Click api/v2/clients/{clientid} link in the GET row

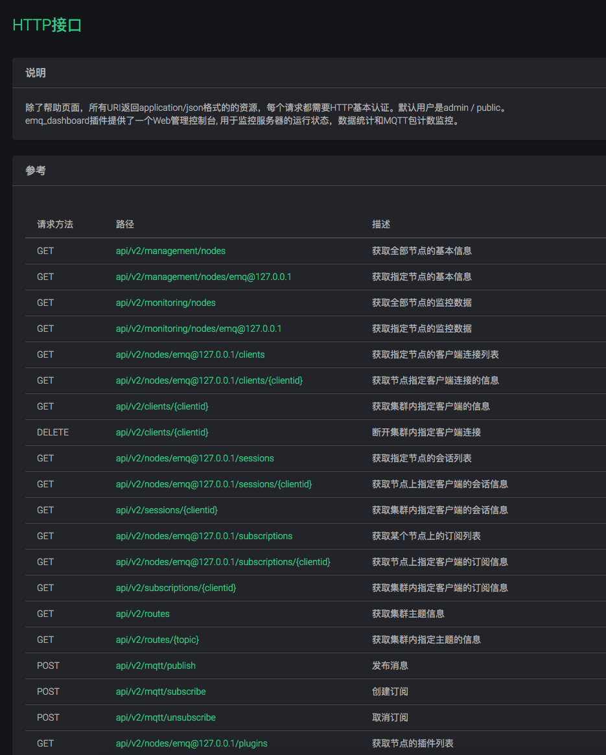162,407
